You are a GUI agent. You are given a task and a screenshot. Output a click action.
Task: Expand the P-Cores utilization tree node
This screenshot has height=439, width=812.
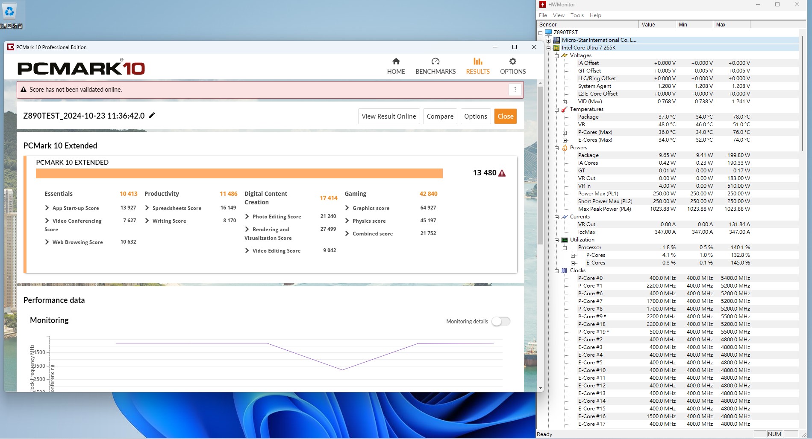pyautogui.click(x=573, y=256)
